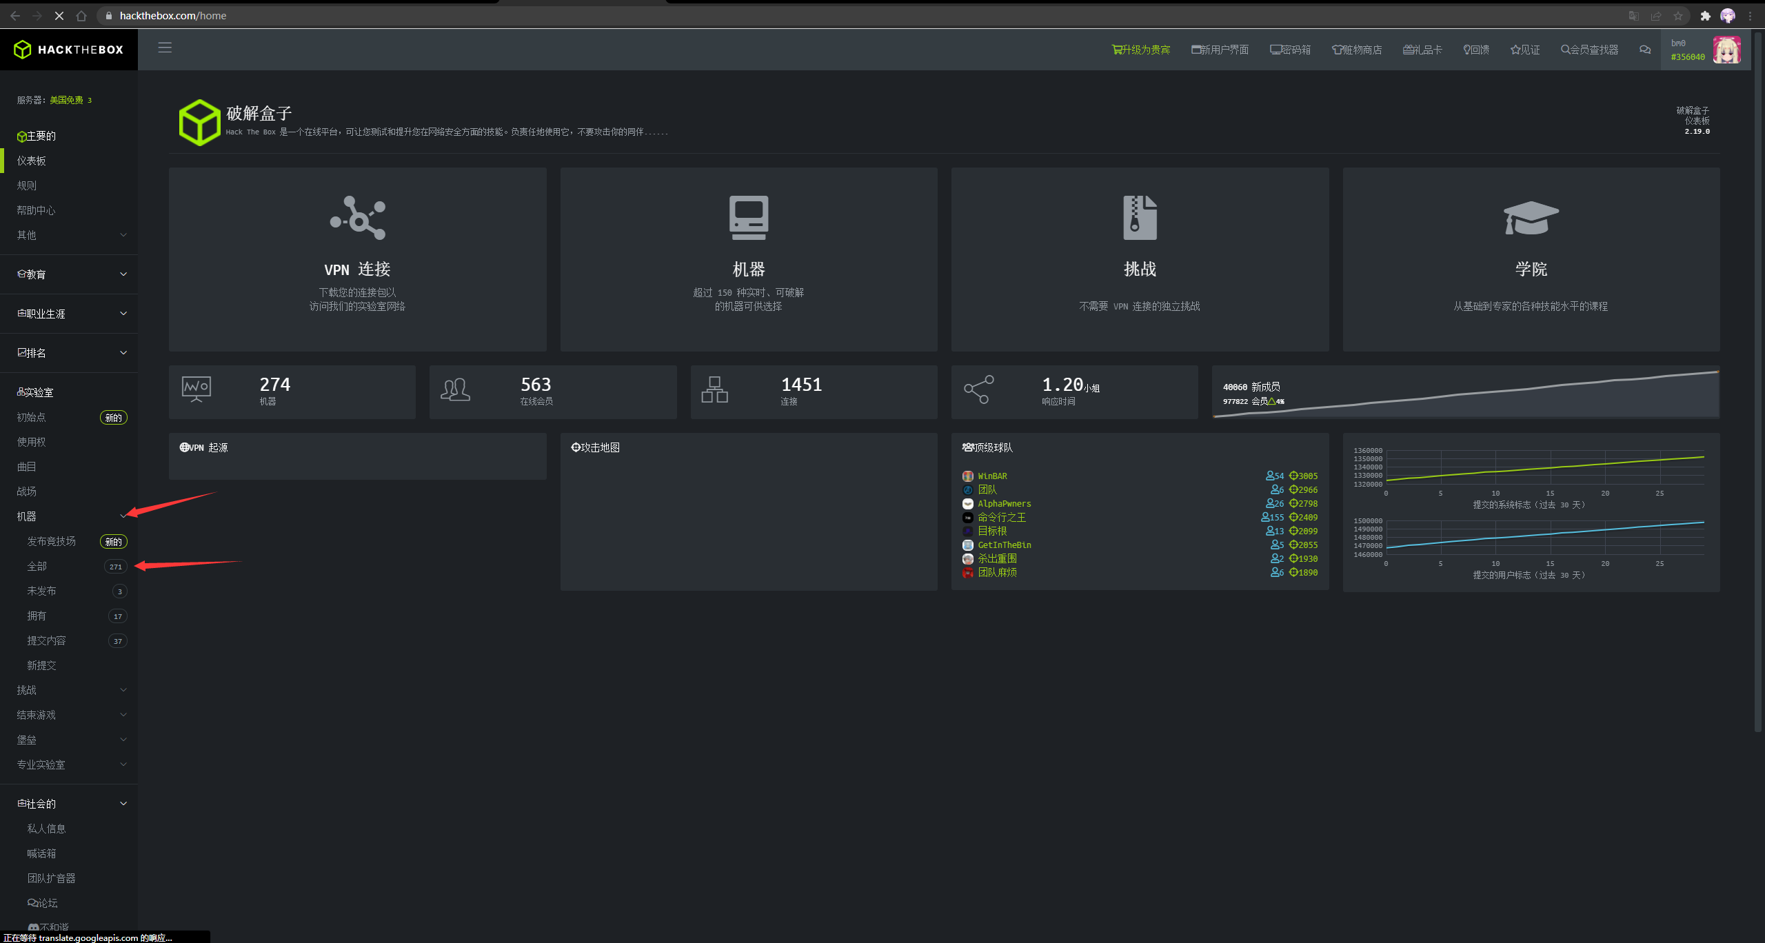
Task: Open the hamburger navigation menu
Action: [x=164, y=48]
